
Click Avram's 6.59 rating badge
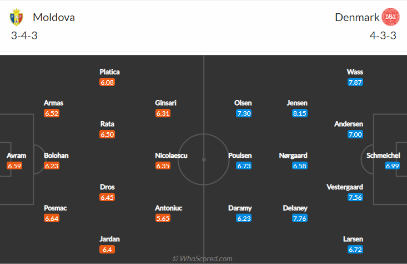pos(14,165)
